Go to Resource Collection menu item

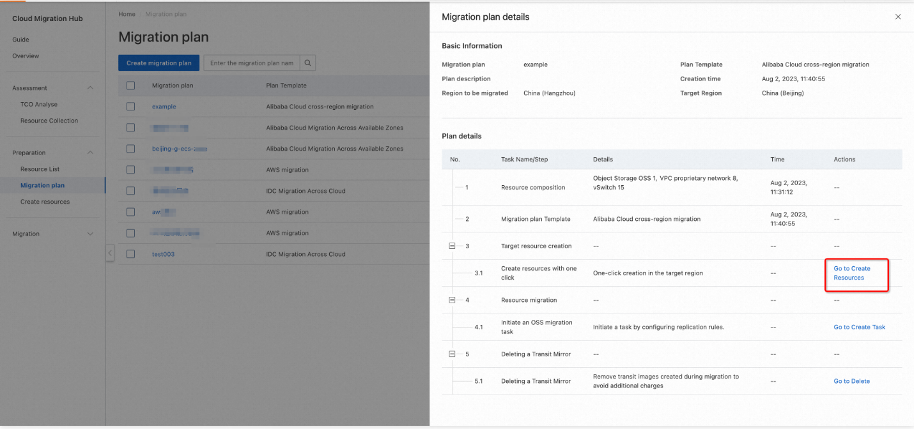click(49, 121)
